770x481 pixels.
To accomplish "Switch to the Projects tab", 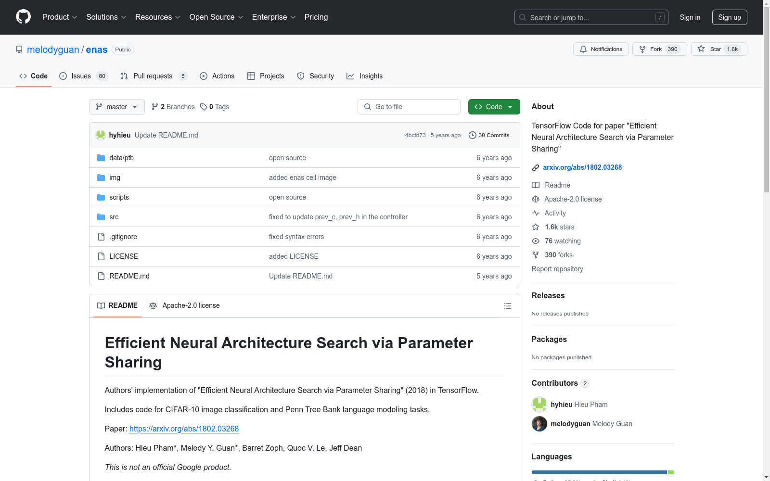I will 266,76.
